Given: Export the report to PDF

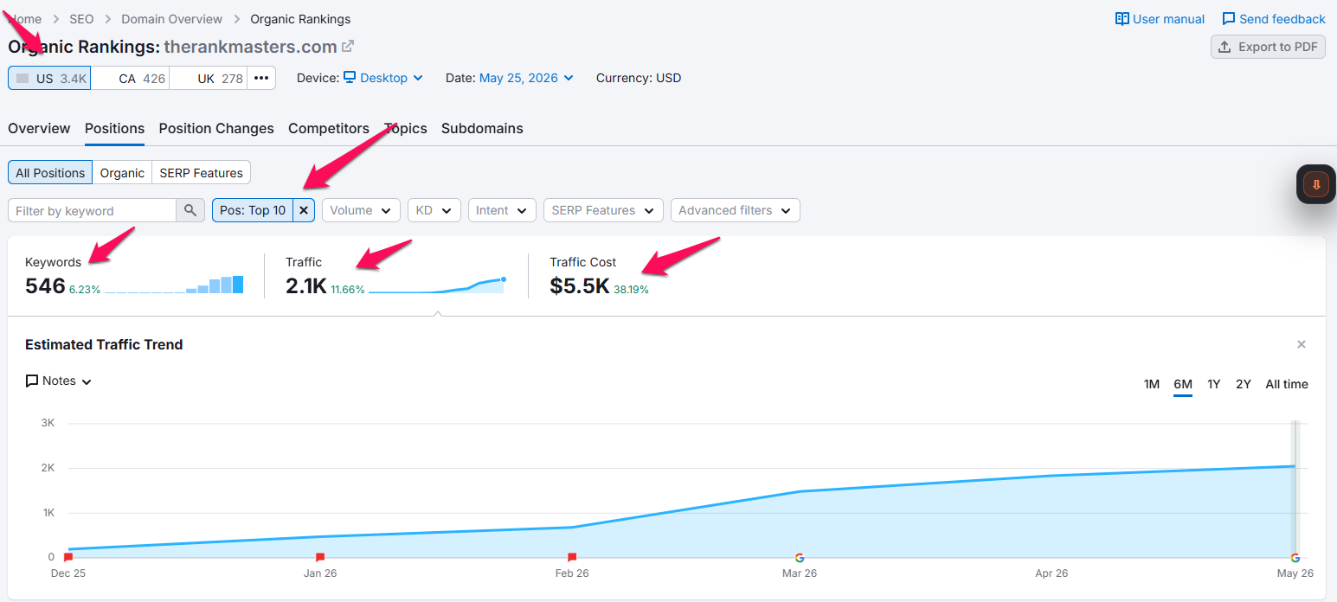Looking at the screenshot, I should (1268, 47).
